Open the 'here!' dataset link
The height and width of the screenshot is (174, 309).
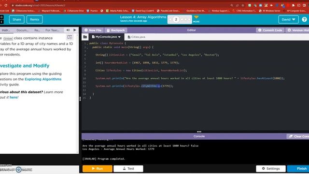tap(14, 97)
